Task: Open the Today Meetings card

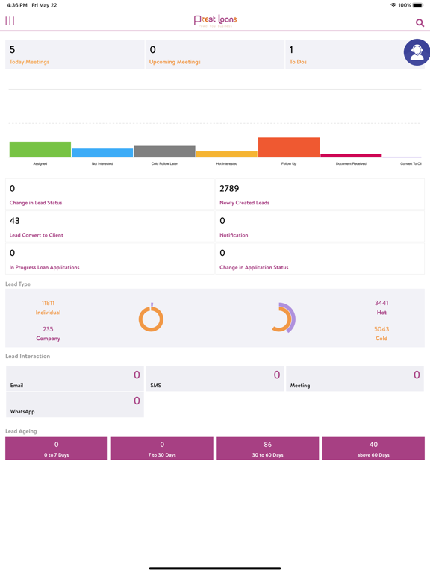Action: click(x=75, y=54)
